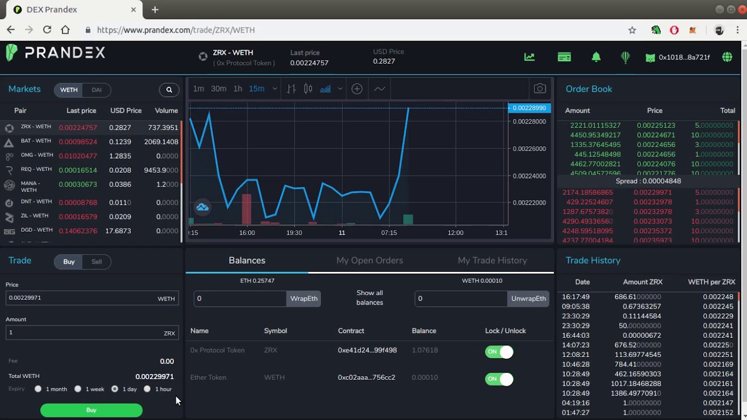Click the green Buy order button

pyautogui.click(x=91, y=410)
